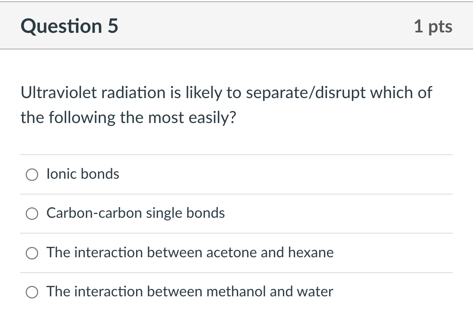Click the third answer row

(x=236, y=252)
